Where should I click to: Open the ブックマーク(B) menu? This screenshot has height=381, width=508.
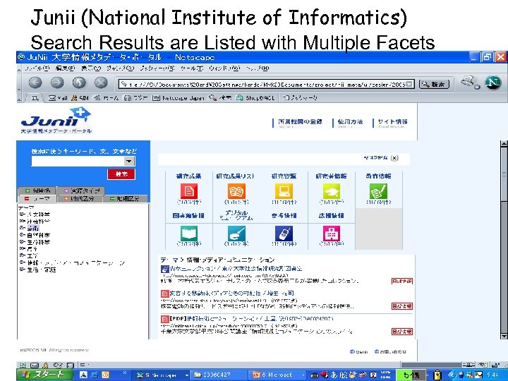click(157, 68)
